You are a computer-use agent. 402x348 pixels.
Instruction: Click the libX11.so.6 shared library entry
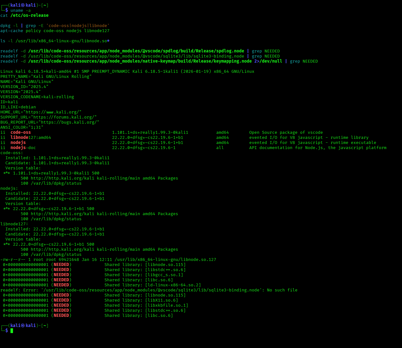point(161,300)
